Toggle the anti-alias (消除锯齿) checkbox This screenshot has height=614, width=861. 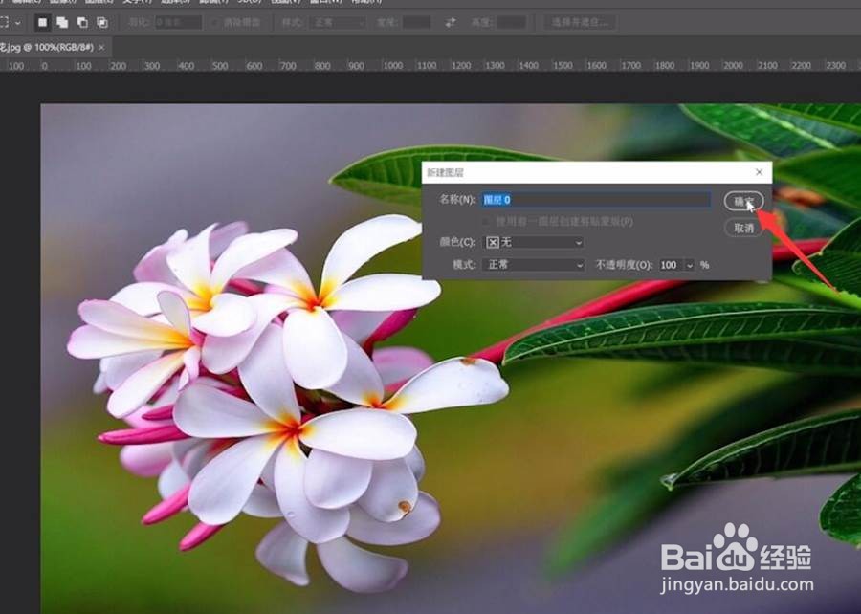(x=214, y=23)
